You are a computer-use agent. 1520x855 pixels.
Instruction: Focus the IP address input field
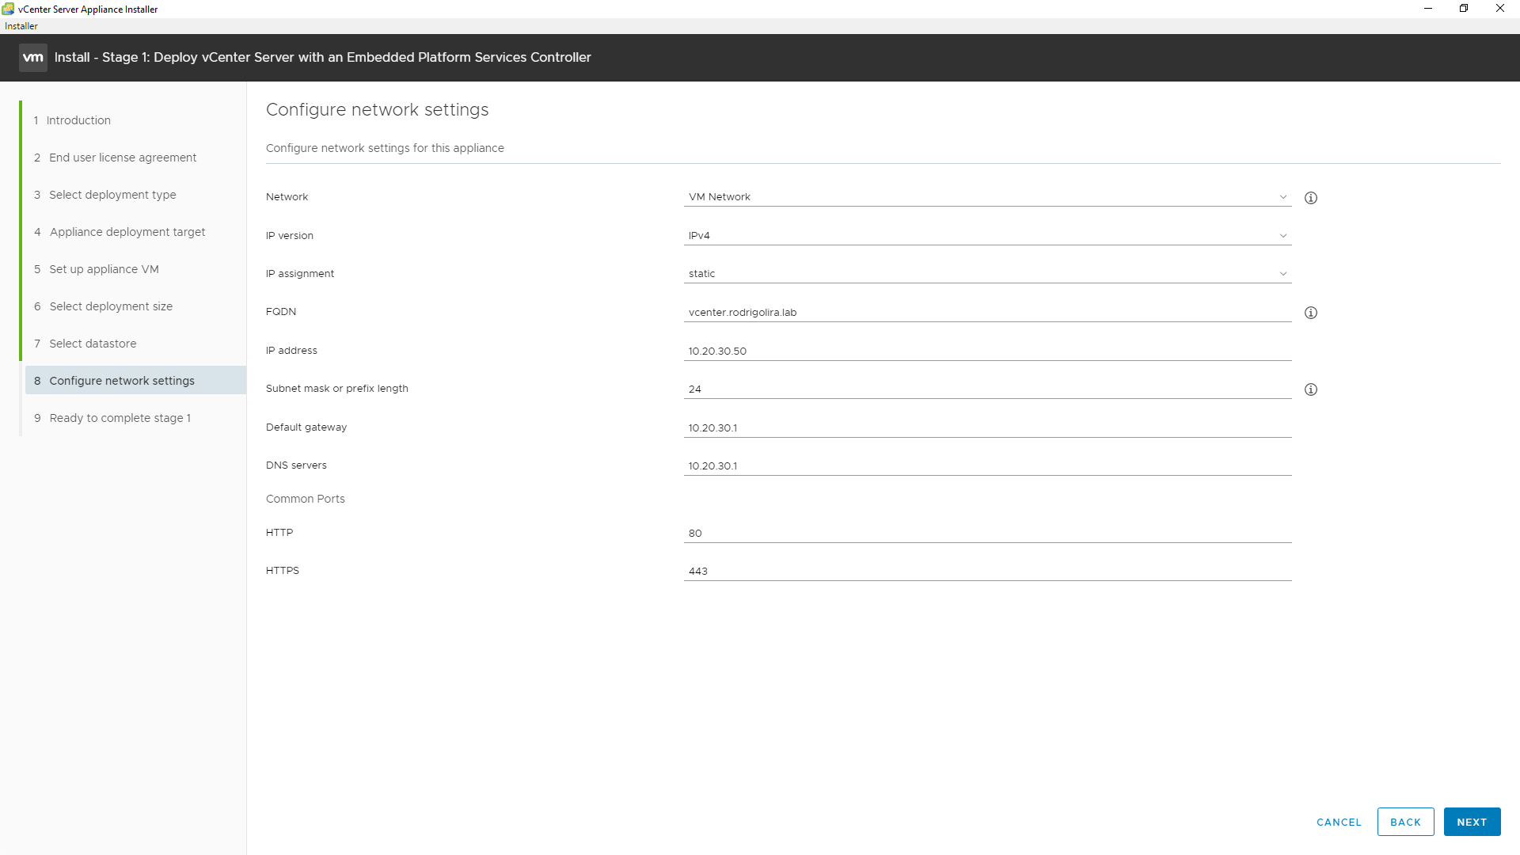(x=986, y=351)
